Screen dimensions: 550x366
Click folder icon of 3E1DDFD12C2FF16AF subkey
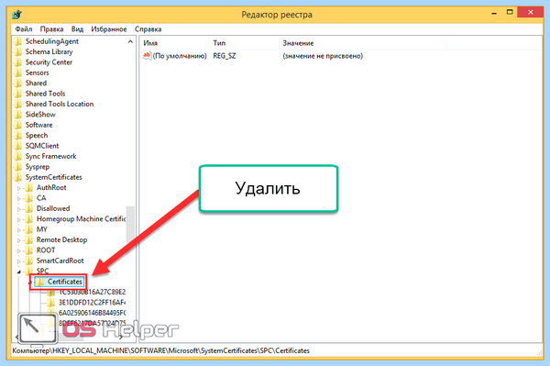[51, 302]
